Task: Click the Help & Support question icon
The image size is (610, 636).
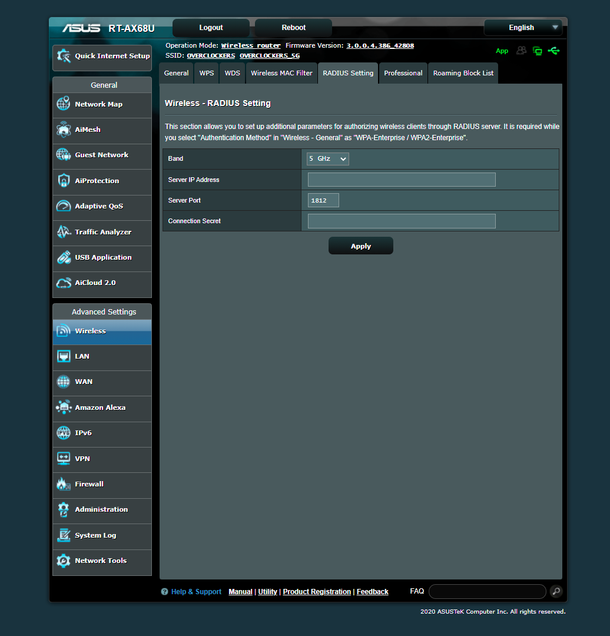Action: 164,592
